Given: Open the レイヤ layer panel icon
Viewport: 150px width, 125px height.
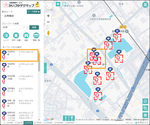Looking at the screenshot, I should coord(6,35).
